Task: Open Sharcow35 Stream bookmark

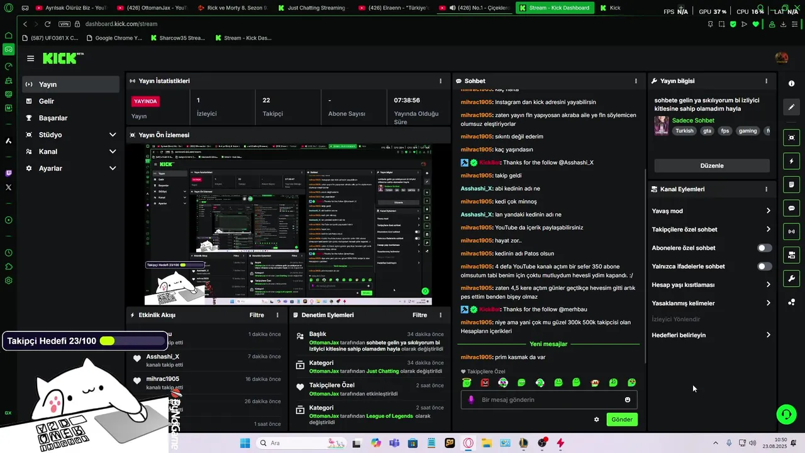Action: tap(178, 38)
